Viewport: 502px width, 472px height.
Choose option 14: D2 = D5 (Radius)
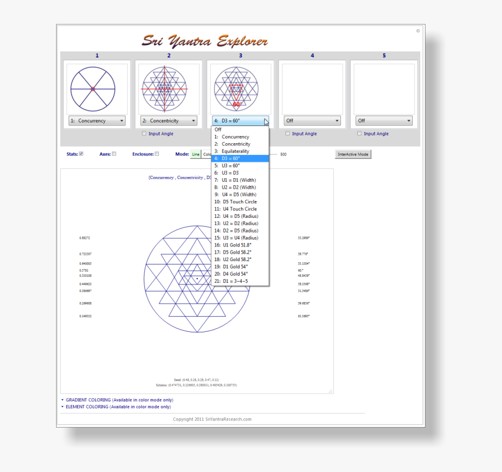240,230
